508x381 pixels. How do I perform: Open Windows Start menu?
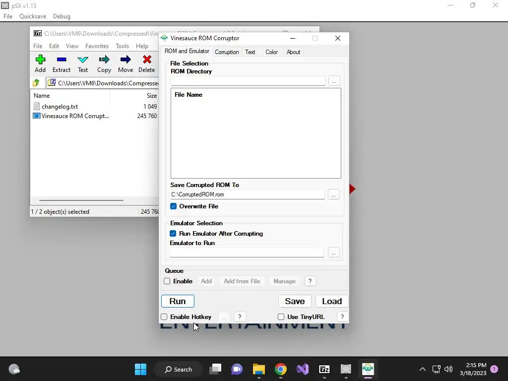(x=140, y=369)
